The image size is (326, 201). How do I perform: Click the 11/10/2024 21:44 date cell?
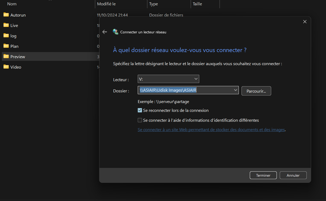coord(112,15)
